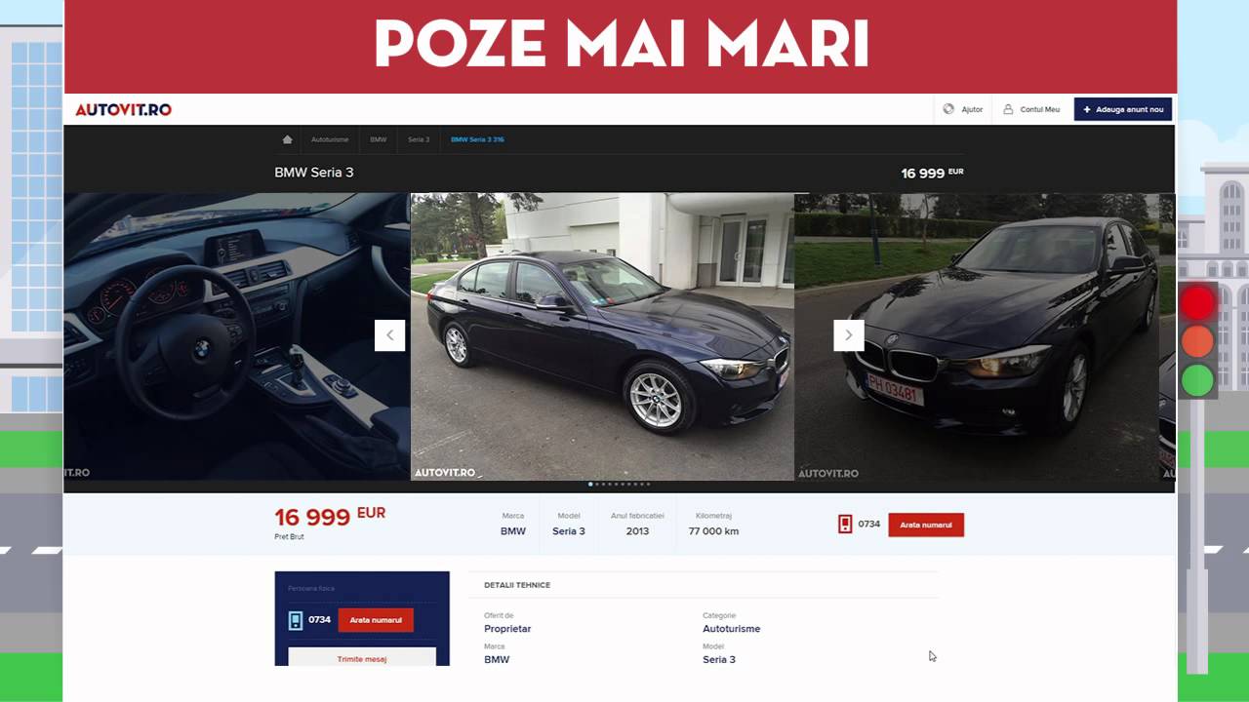1249x702 pixels.
Task: Open Autoturisme breadcrumb link
Action: [x=330, y=139]
